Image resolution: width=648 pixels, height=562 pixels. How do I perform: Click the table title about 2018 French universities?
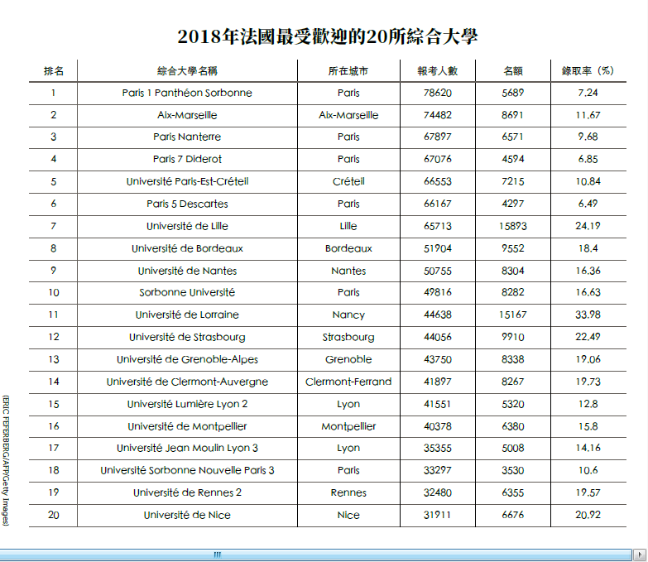[328, 37]
